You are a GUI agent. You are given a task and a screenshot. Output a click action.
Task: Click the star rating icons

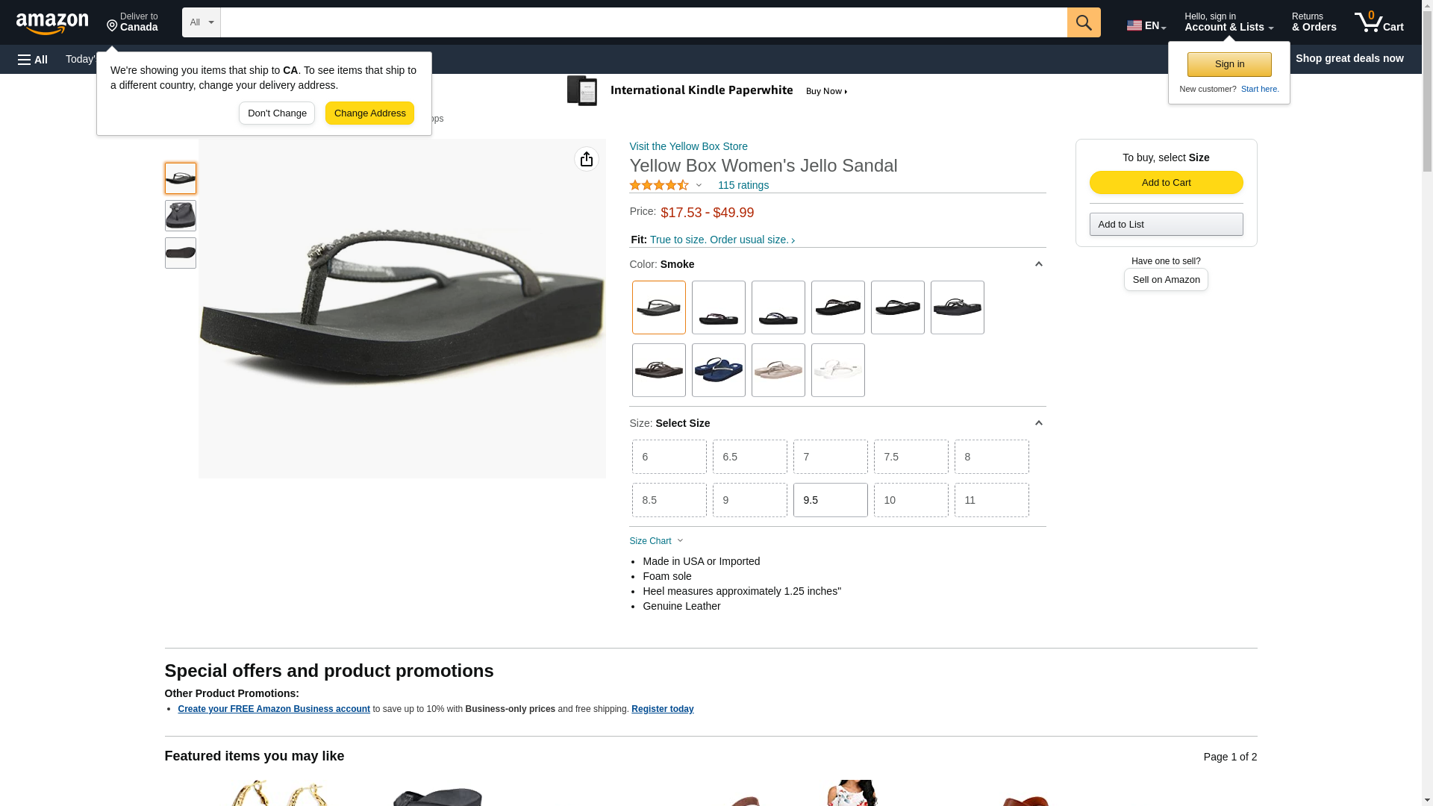click(659, 185)
